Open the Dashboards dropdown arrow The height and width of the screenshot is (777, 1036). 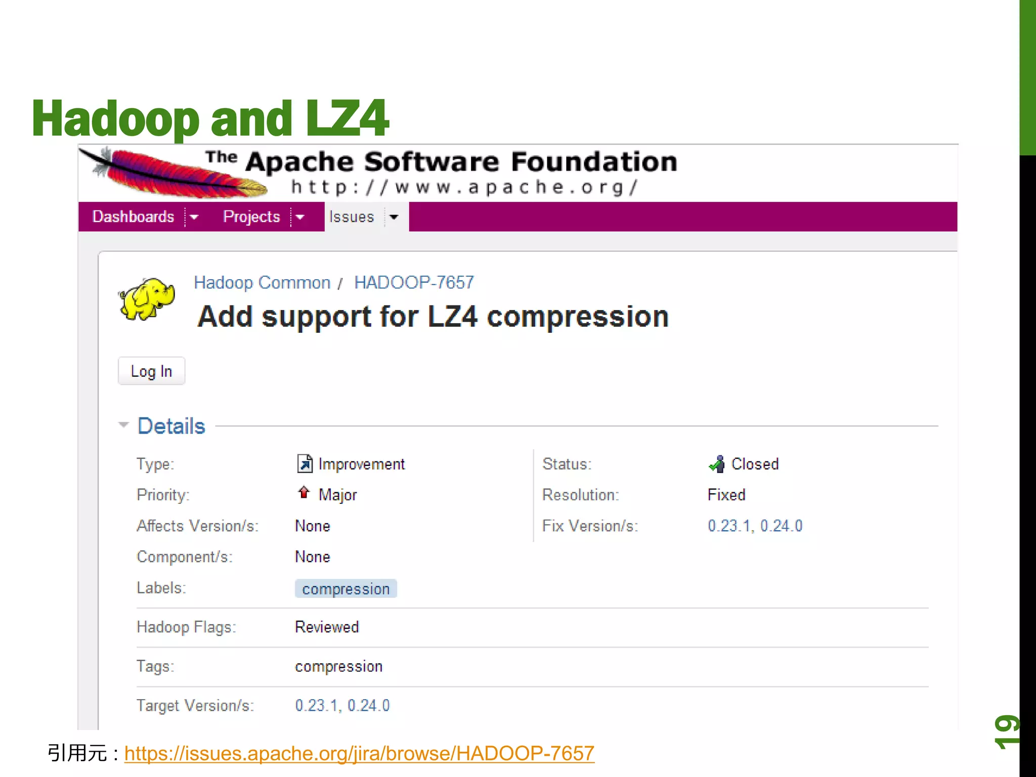194,217
